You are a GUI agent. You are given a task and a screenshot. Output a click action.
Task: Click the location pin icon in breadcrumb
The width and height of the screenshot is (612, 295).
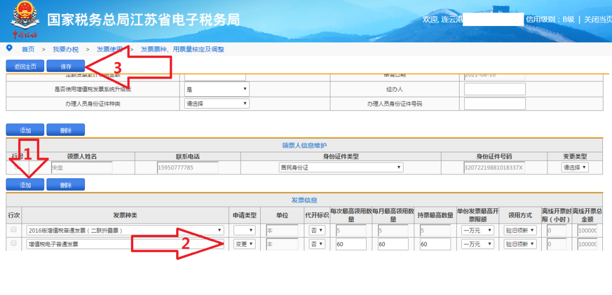coord(10,48)
